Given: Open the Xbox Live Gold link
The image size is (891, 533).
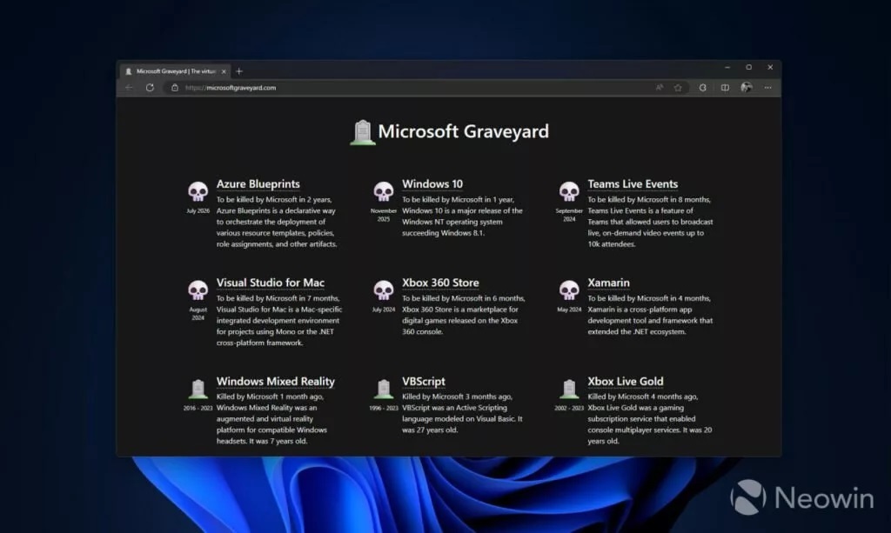Looking at the screenshot, I should [x=625, y=382].
